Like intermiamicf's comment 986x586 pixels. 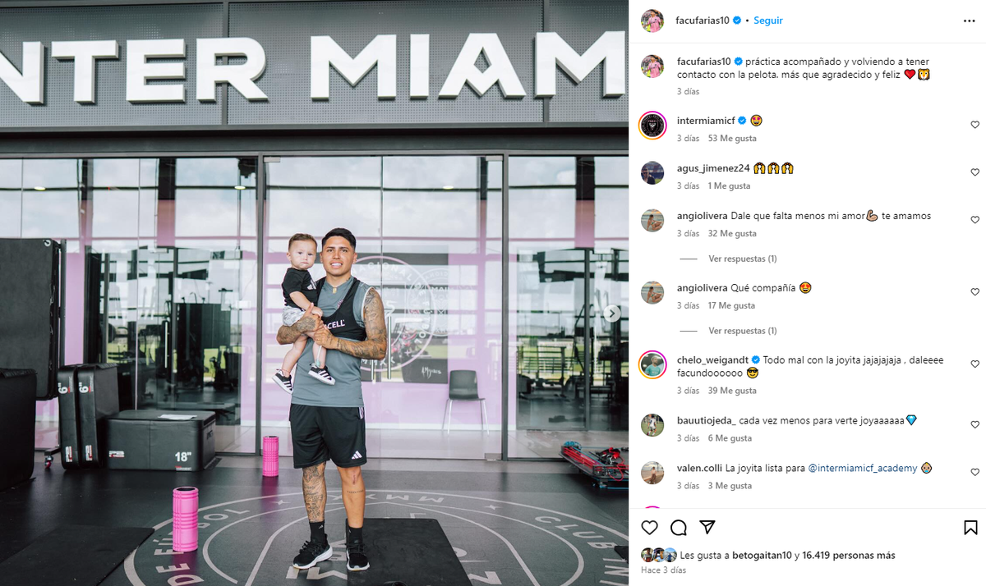[x=975, y=125]
